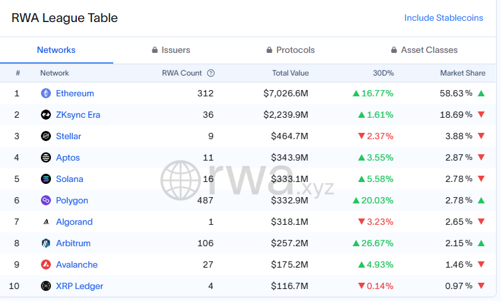
Task: Click Aptos's red market share down arrow
Action: click(x=481, y=157)
